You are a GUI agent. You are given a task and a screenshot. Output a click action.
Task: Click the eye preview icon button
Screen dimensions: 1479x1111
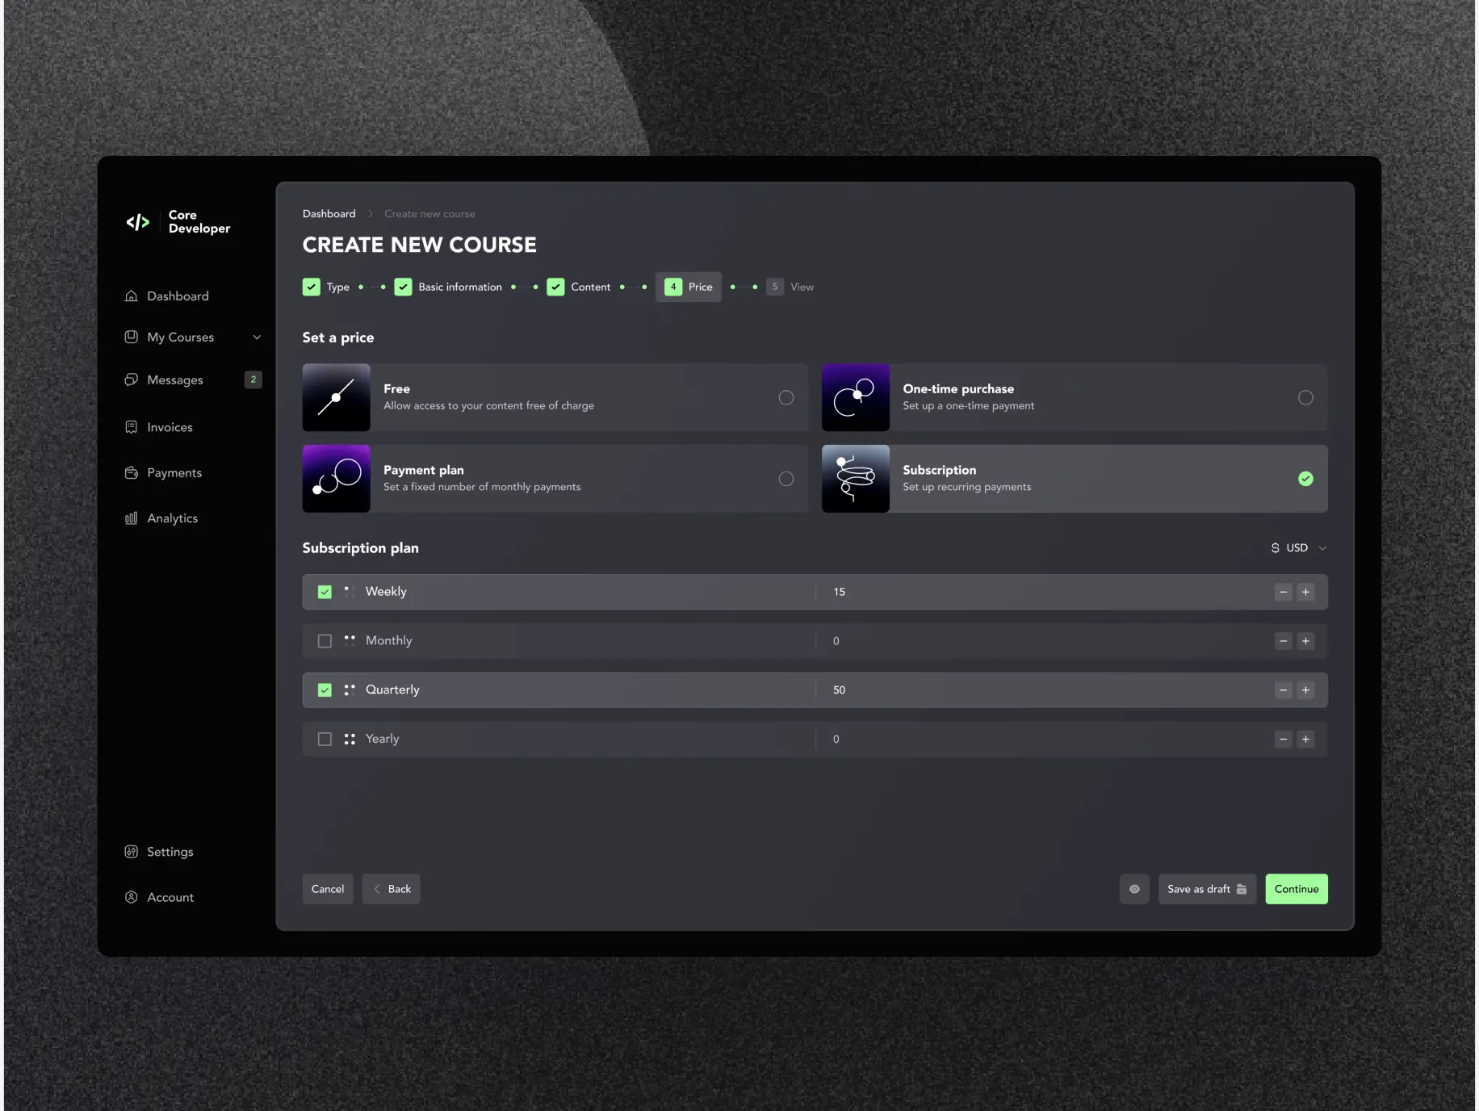coord(1133,889)
